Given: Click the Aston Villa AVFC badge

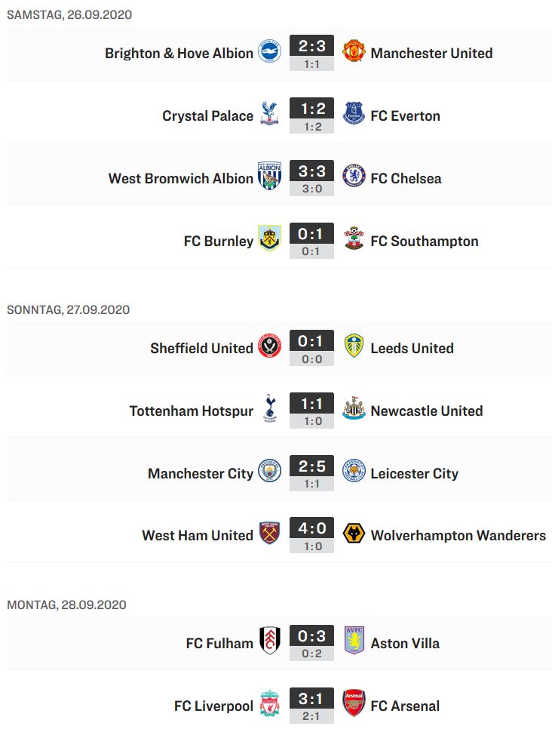Looking at the screenshot, I should 354,641.
